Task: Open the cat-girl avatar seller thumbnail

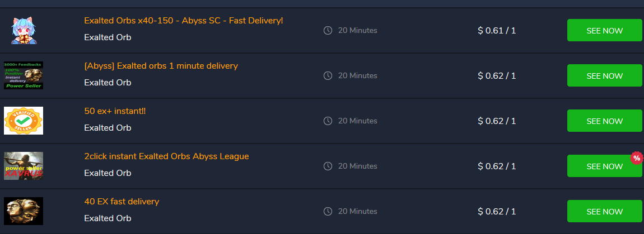Action: tap(23, 31)
